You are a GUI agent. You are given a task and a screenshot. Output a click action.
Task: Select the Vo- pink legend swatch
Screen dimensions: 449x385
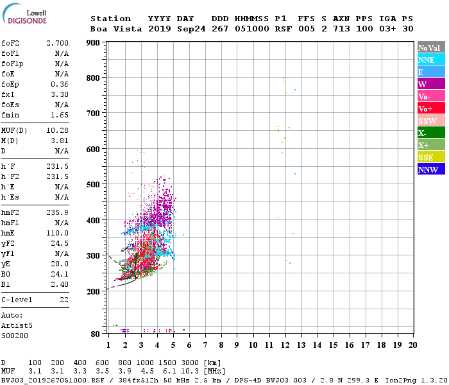point(431,96)
